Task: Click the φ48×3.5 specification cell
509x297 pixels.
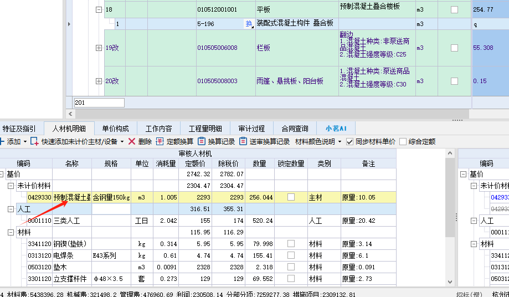Action: [111, 279]
